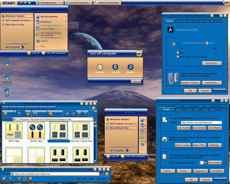Toggle Place volume icon in the taskbar checkbox
This screenshot has height=184, width=230.
[x=178, y=57]
